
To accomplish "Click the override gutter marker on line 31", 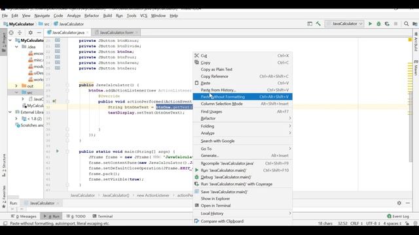I will [54, 101].
